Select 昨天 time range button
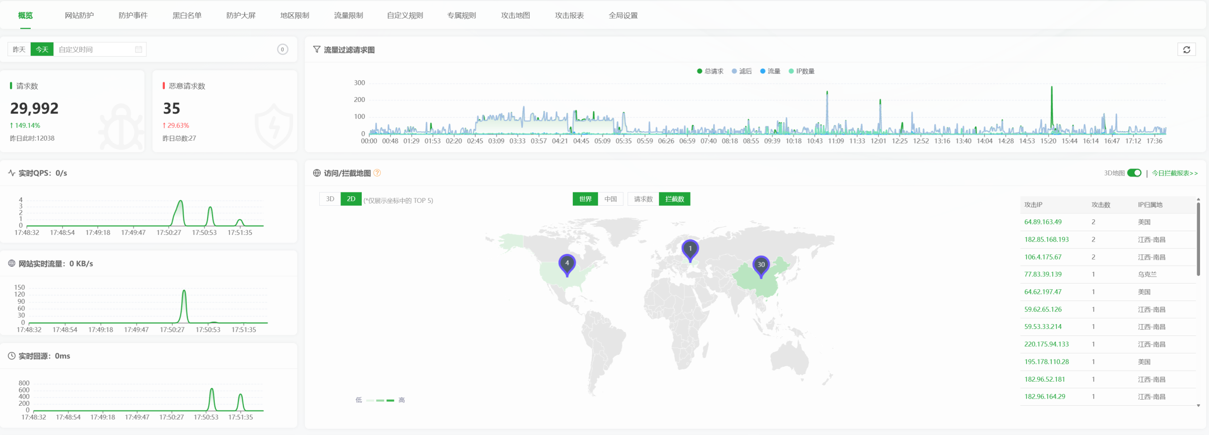The image size is (1209, 435). (19, 50)
